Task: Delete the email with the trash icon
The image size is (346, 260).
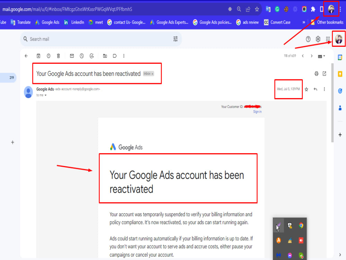Action: pos(59,55)
